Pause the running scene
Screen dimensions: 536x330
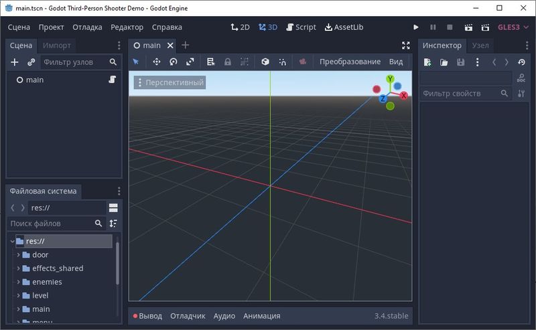click(x=433, y=27)
